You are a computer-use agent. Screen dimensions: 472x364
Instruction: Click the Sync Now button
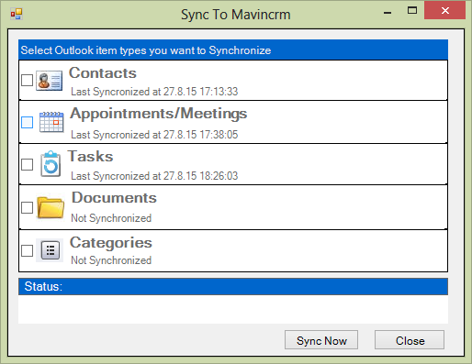tap(321, 340)
